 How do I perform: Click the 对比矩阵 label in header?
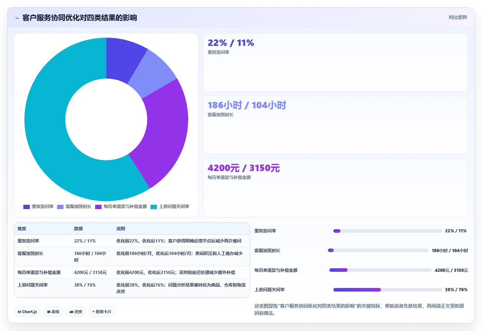[x=458, y=17]
